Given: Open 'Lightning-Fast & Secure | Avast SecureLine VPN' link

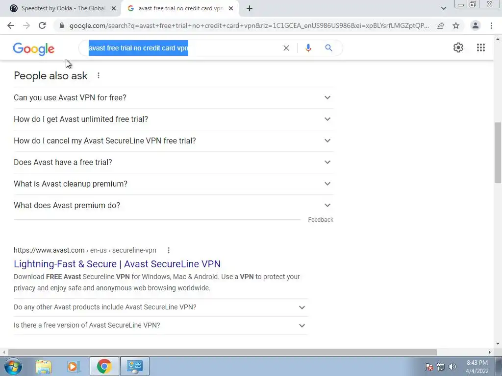Looking at the screenshot, I should [117, 264].
